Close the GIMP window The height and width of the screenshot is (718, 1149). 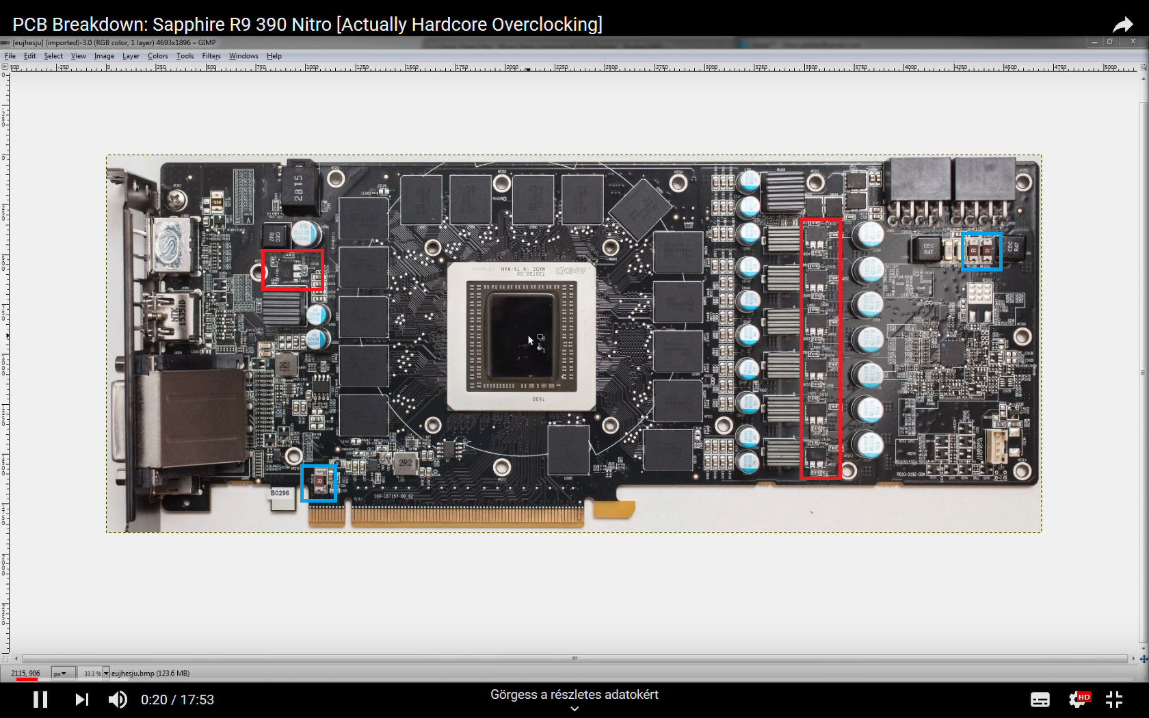pos(1133,42)
